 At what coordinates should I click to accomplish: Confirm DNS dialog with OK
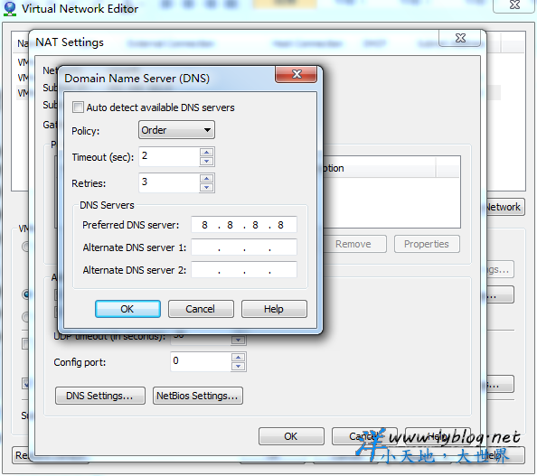pyautogui.click(x=127, y=309)
